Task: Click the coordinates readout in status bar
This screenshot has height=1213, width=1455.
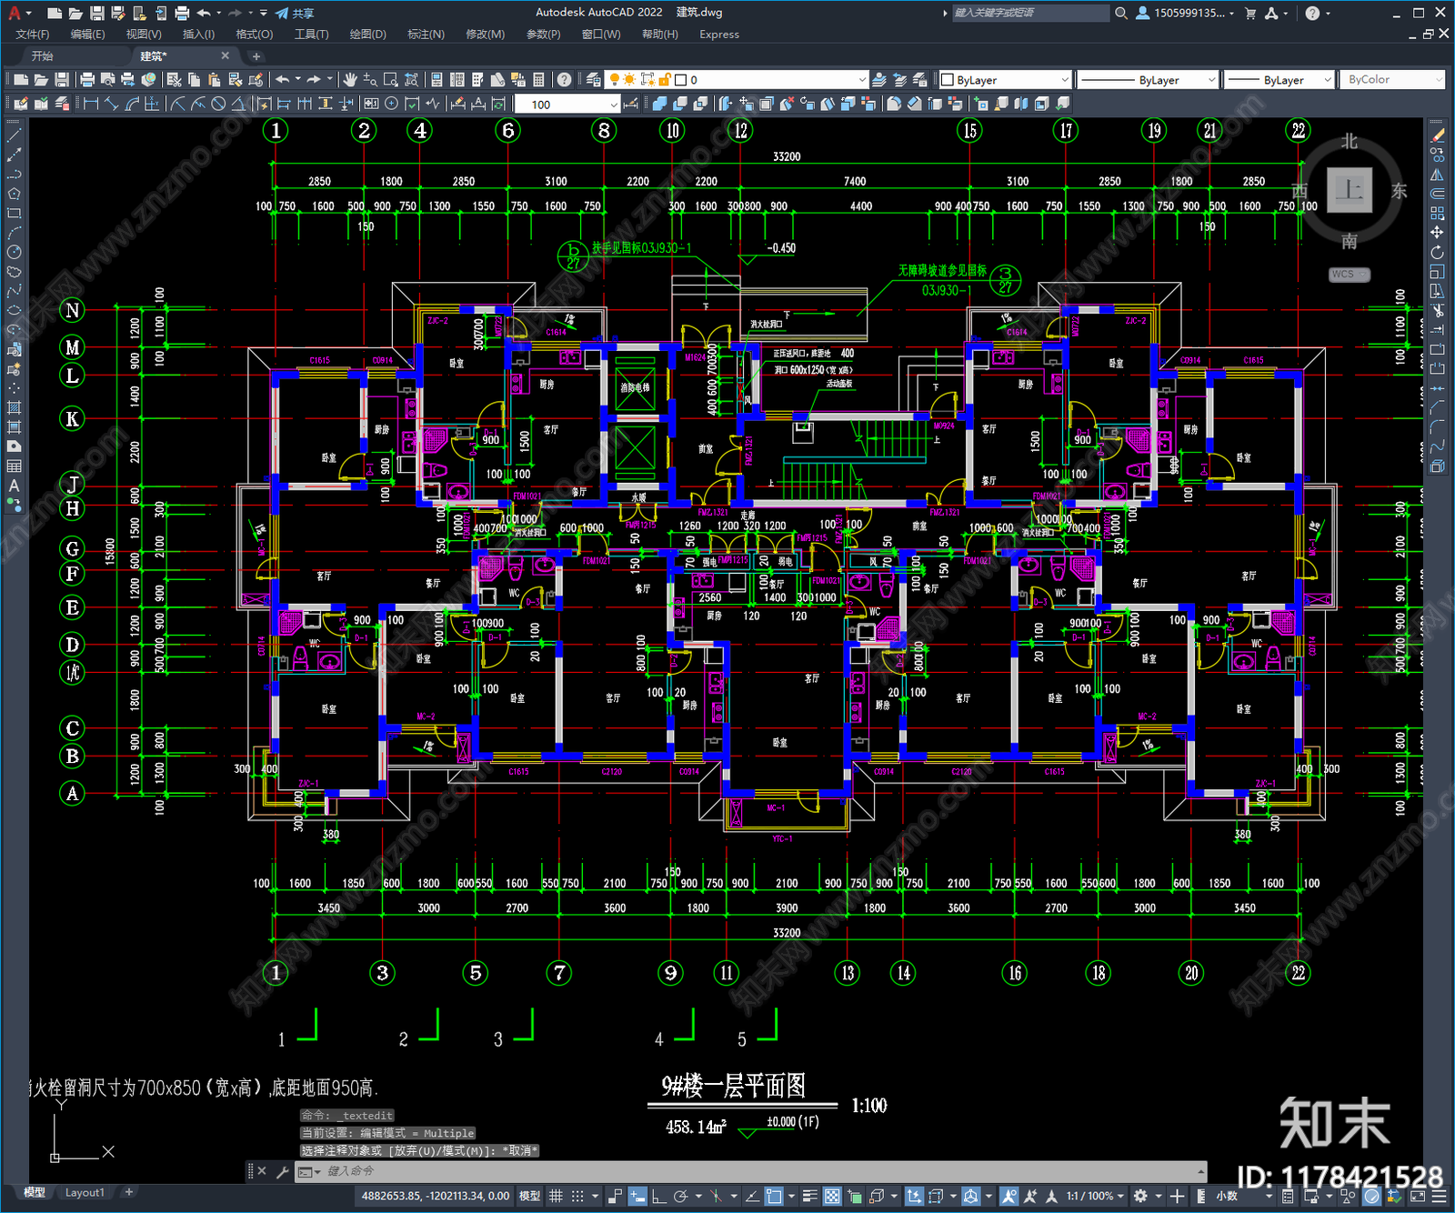Action: (x=435, y=1196)
